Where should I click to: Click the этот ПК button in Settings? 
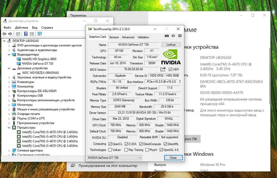coord(192,139)
